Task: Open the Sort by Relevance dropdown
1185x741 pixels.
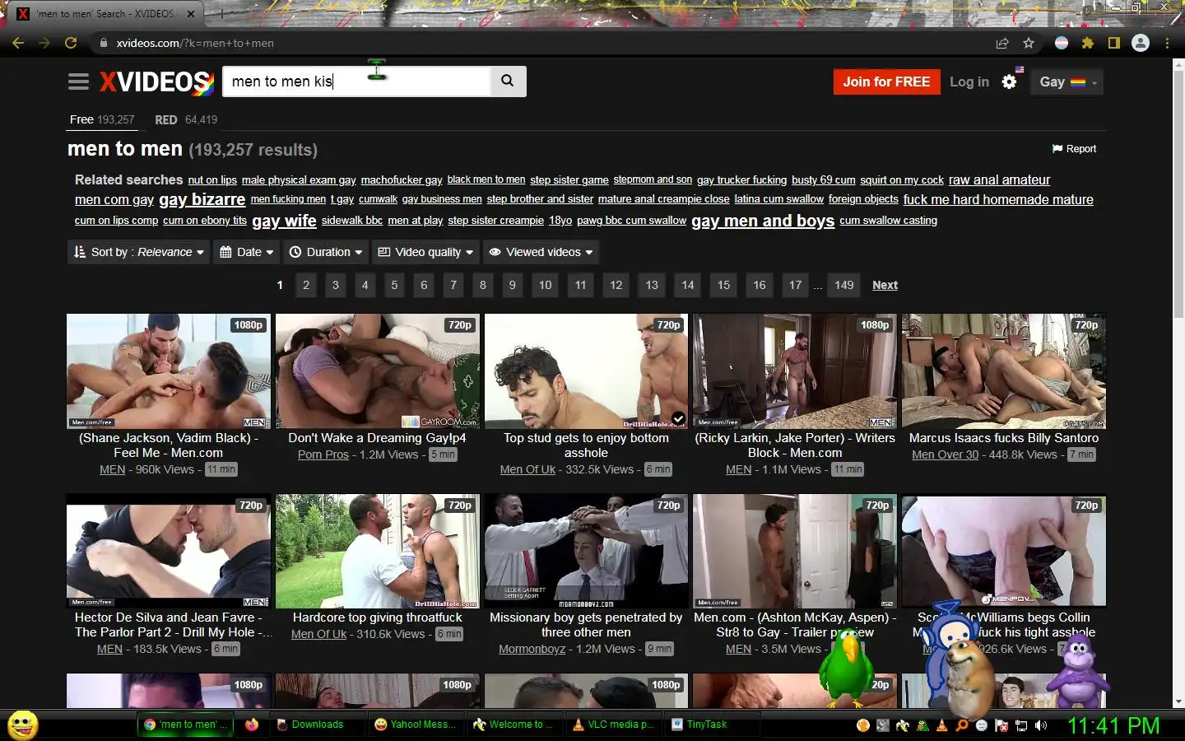Action: pos(138,252)
